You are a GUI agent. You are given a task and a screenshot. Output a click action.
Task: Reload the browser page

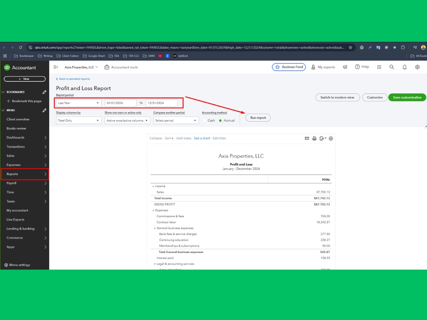(20, 47)
